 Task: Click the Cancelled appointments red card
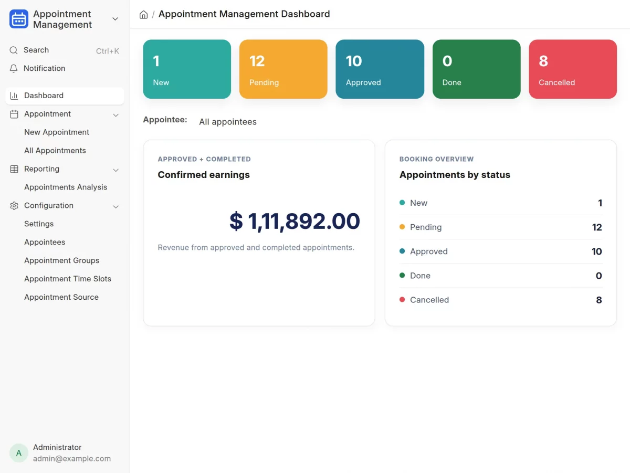pos(573,69)
